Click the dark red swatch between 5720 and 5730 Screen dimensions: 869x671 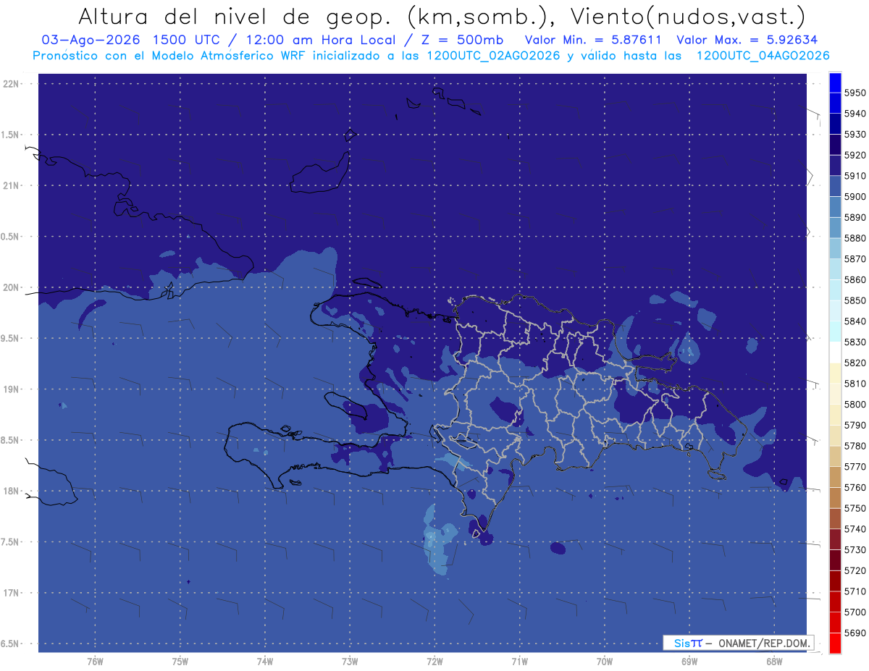click(x=835, y=560)
